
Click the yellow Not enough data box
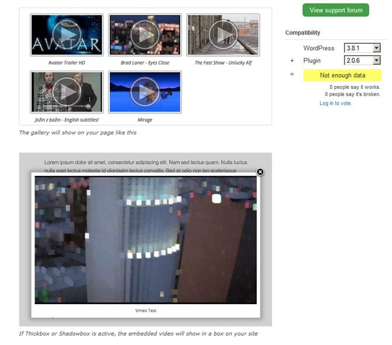tap(342, 75)
